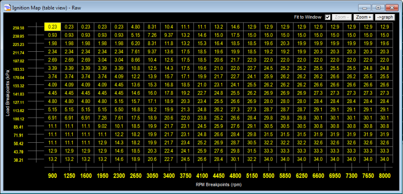403x194 pixels.
Task: Select 5.50 cell in 113.62 kPa row
Action: pos(119,109)
